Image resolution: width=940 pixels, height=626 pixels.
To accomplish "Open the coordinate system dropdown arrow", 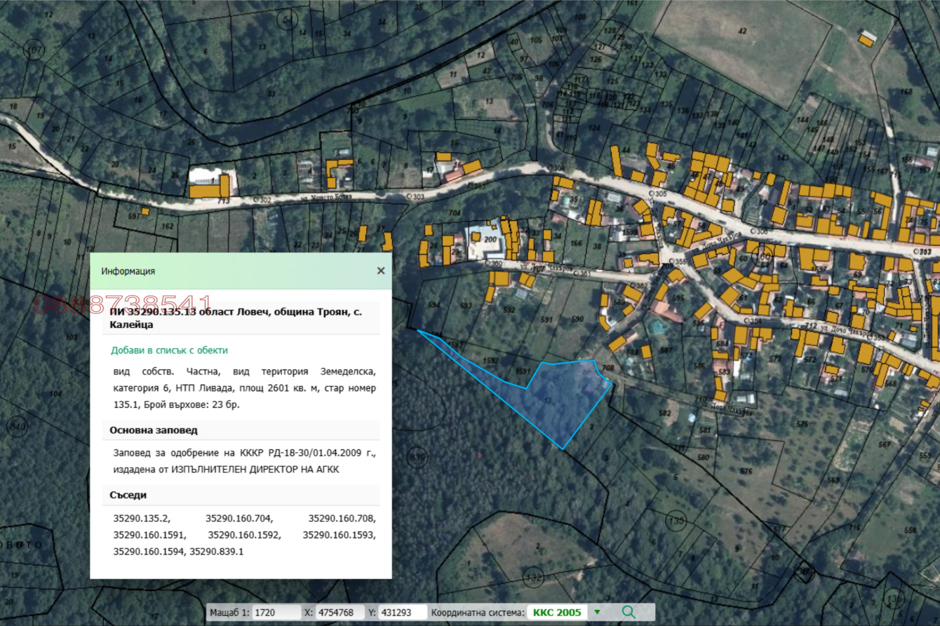I will pyautogui.click(x=597, y=612).
